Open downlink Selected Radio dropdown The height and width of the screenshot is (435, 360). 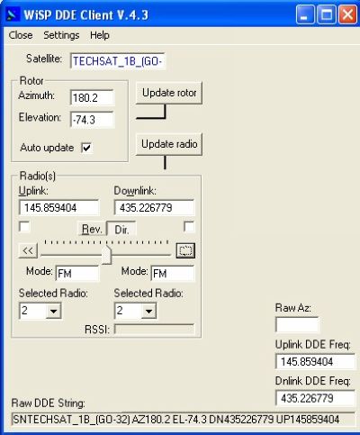(x=148, y=311)
